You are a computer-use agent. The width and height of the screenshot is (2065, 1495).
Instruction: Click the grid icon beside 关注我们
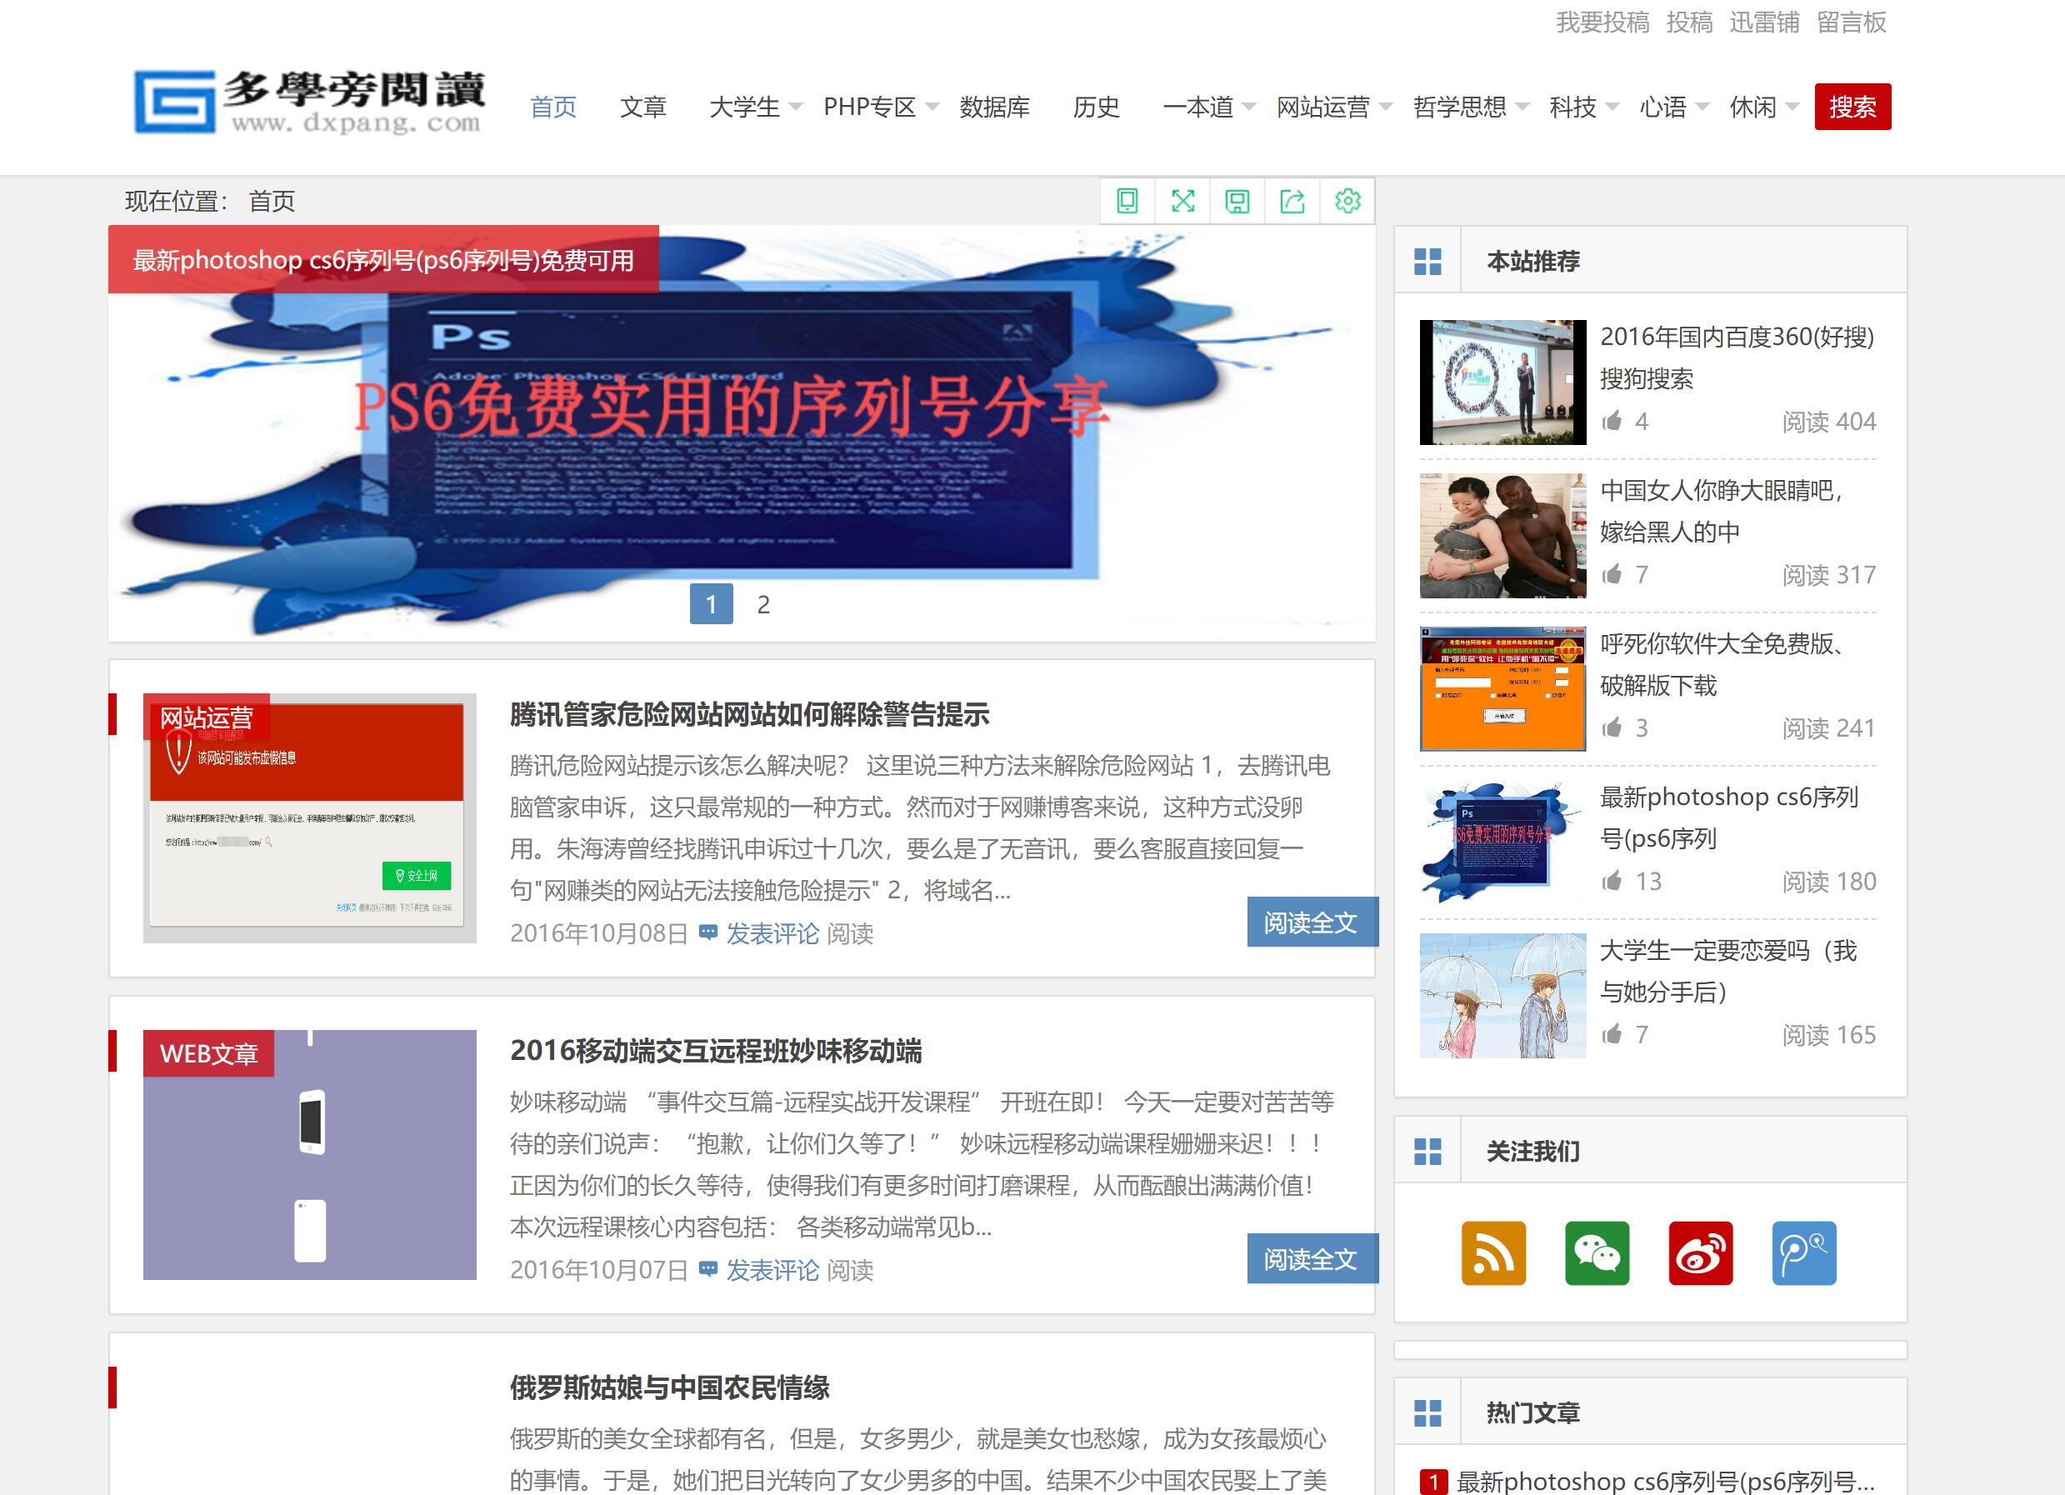(1427, 1152)
